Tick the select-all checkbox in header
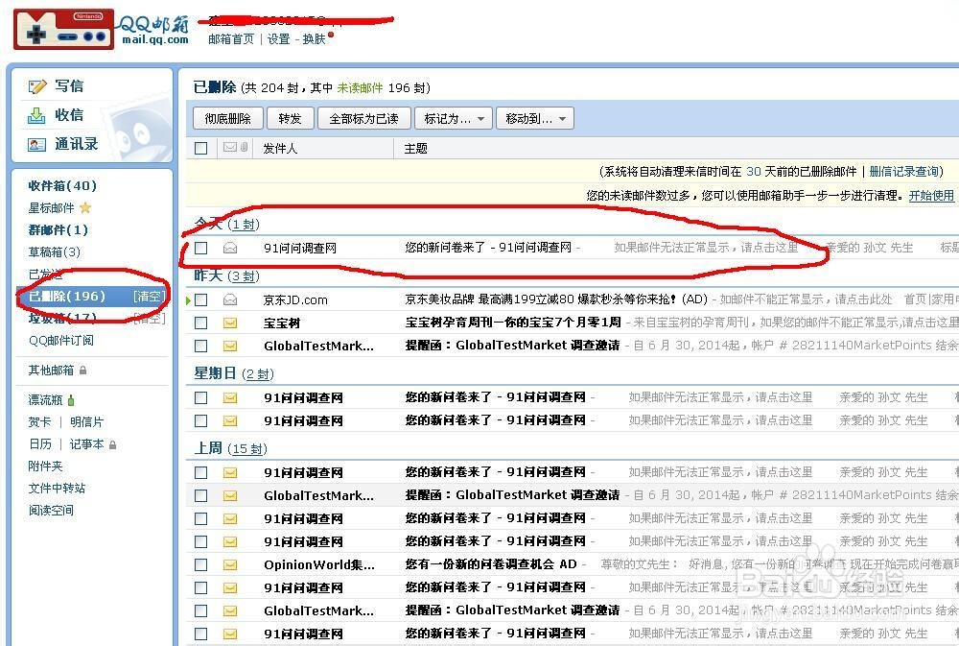The width and height of the screenshot is (959, 646). (200, 148)
